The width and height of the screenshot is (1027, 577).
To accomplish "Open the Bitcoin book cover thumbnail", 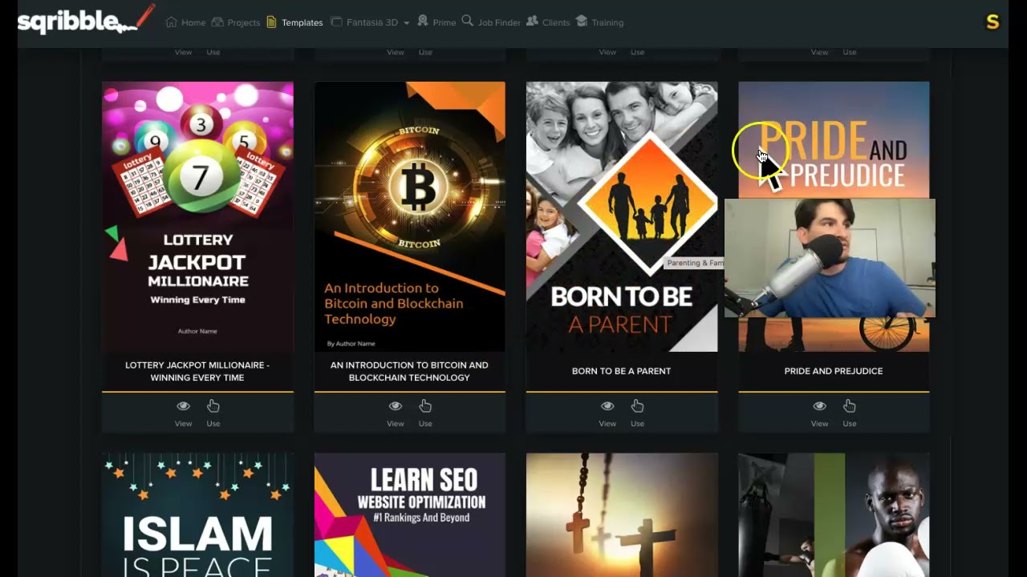I will pos(409,216).
